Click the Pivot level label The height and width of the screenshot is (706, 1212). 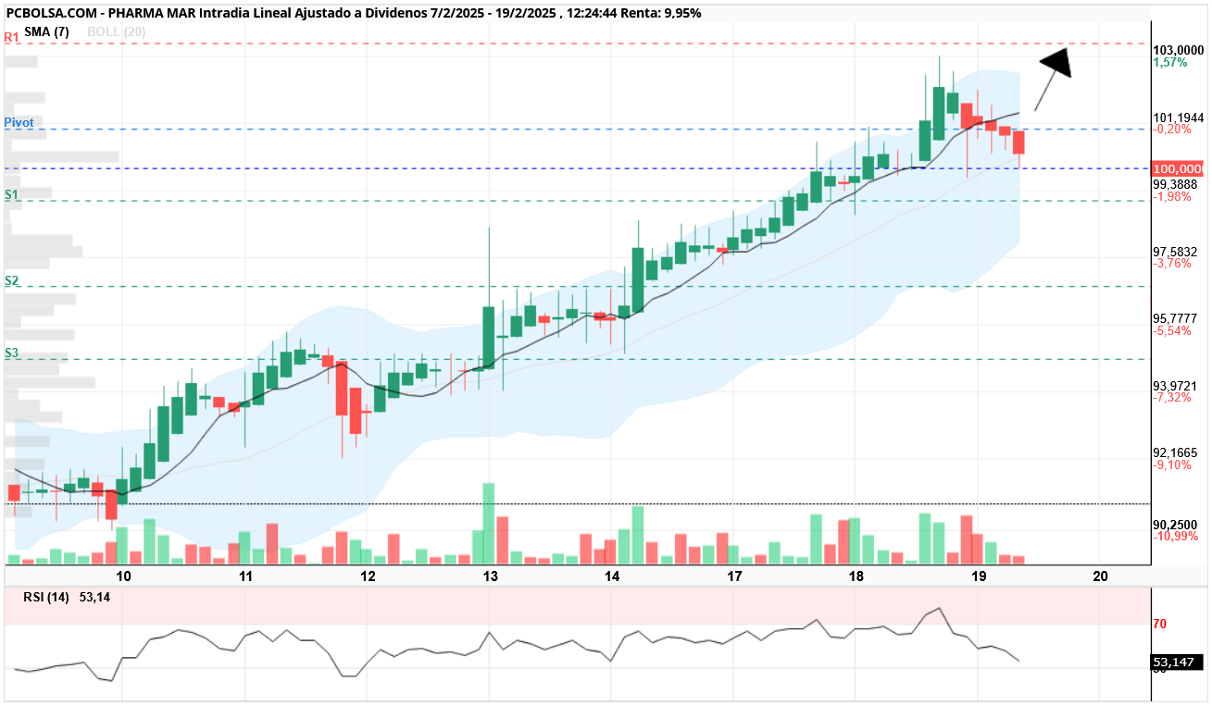(x=19, y=122)
